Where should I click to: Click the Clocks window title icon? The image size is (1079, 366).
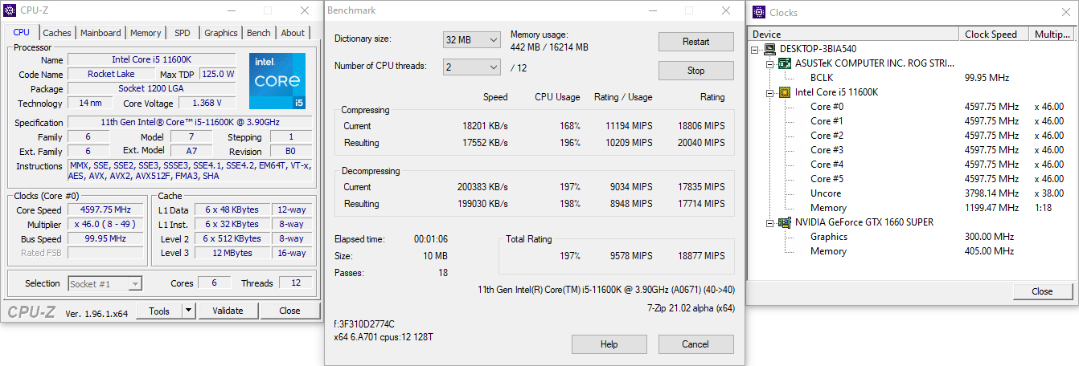[757, 12]
